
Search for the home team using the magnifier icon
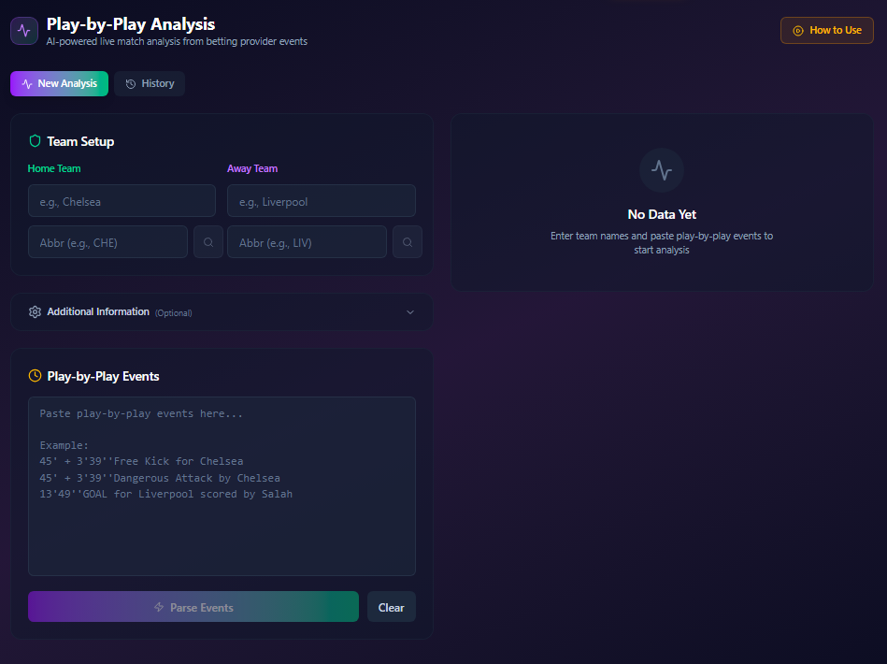208,242
